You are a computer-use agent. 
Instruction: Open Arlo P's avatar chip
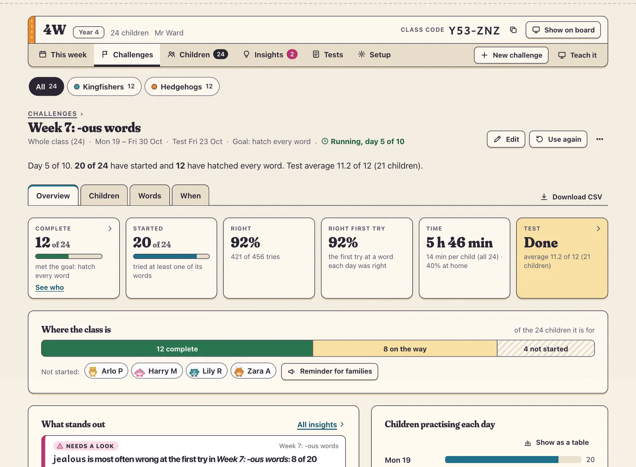point(106,371)
